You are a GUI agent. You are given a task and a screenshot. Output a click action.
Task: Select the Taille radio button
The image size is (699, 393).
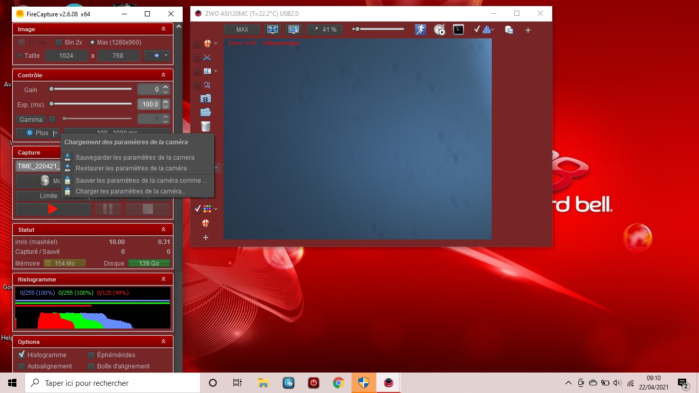click(x=20, y=56)
